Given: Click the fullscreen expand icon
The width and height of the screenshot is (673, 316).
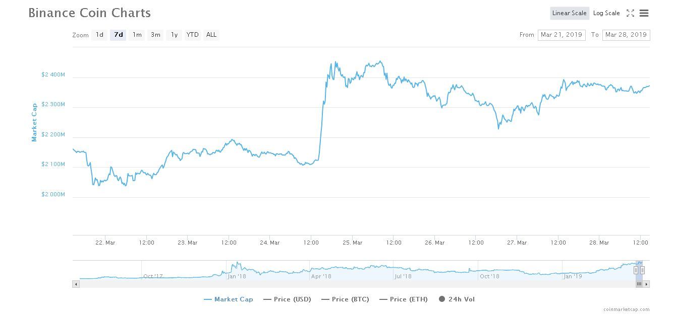Looking at the screenshot, I should [x=630, y=14].
